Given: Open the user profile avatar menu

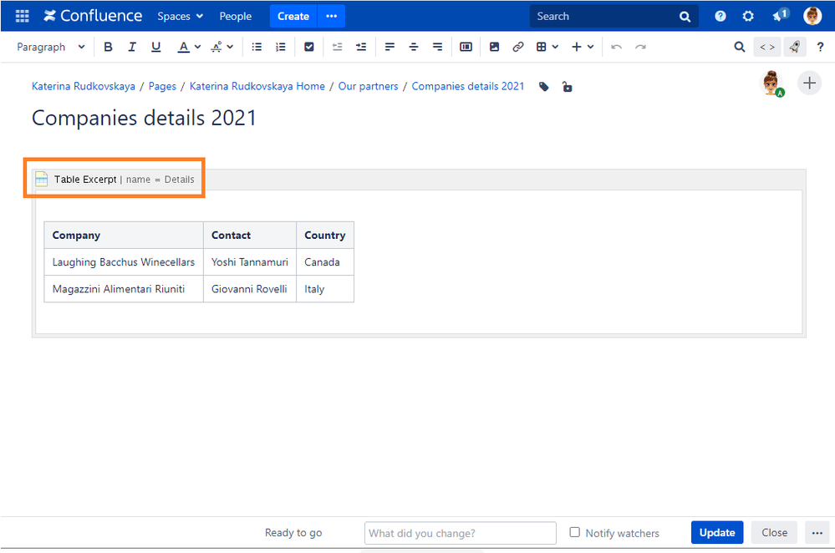Looking at the screenshot, I should pos(812,16).
